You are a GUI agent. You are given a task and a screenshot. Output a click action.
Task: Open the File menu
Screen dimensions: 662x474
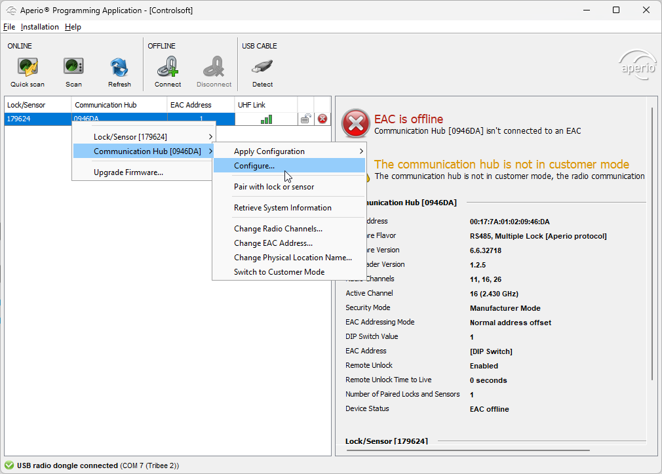click(x=9, y=27)
